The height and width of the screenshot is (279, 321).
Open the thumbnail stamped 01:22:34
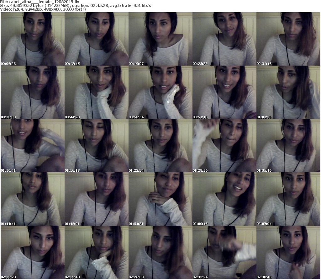[x=160, y=146]
